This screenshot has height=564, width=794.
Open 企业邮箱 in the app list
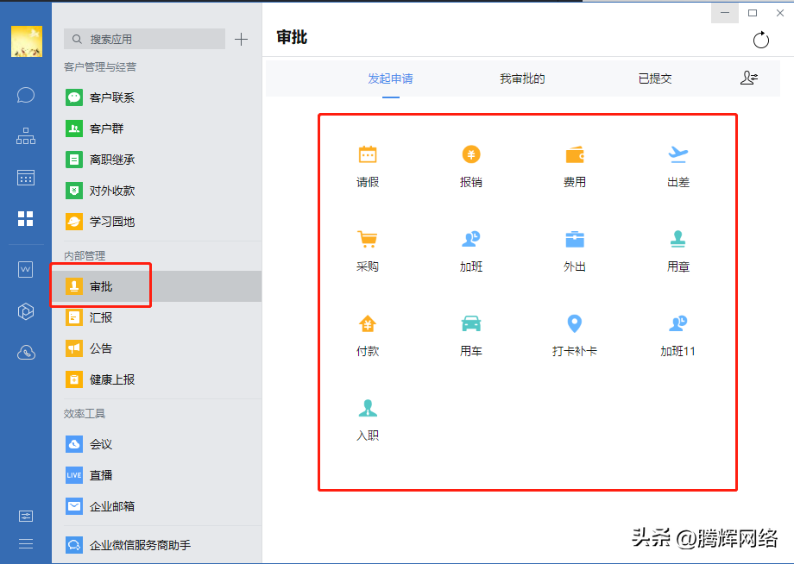(156, 506)
